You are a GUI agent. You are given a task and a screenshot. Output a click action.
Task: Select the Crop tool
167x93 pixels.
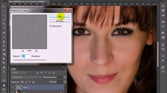click(x=4, y=24)
